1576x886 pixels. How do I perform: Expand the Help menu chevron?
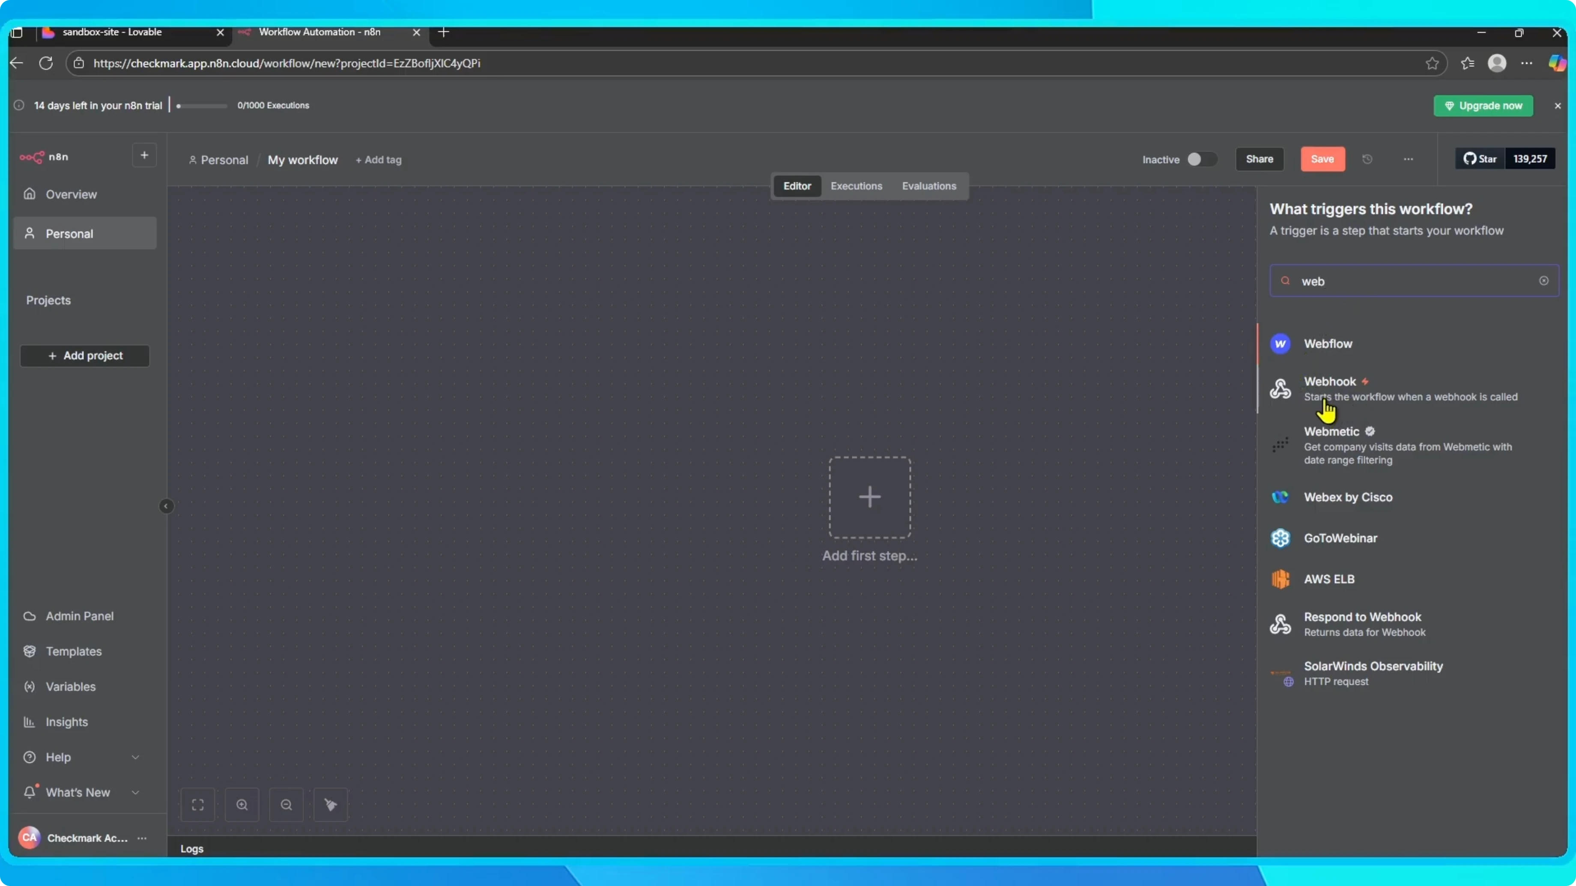pos(135,758)
